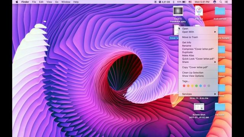Choose Quick Look "Cover letter.pdf"
The image size is (244, 137).
click(x=198, y=59)
